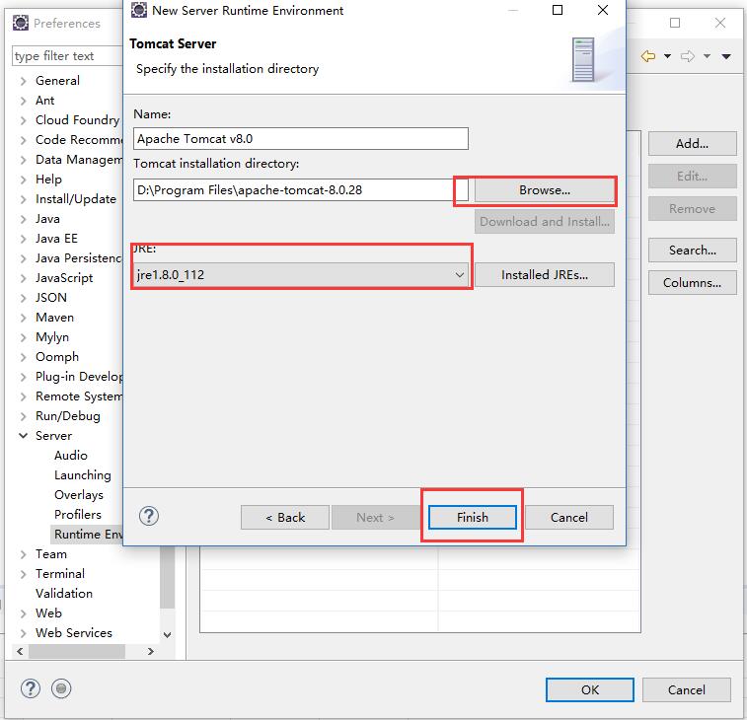Click Eclipse icon in Preferences title bar
This screenshot has width=747, height=720.
(21, 23)
